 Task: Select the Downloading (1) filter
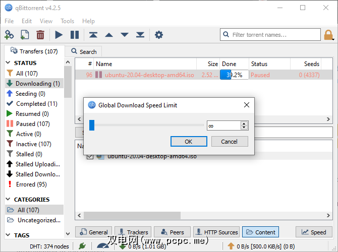coord(34,84)
